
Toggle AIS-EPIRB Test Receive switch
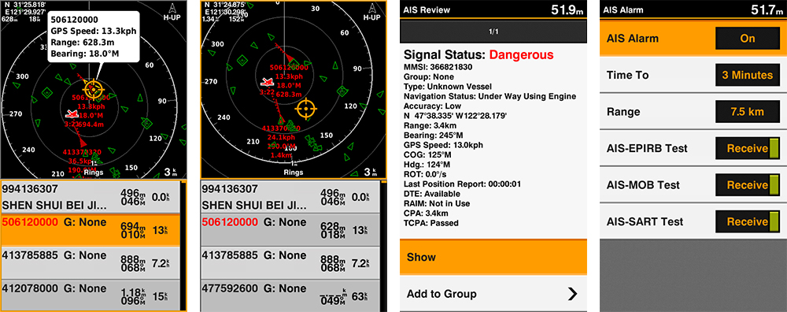[748, 148]
